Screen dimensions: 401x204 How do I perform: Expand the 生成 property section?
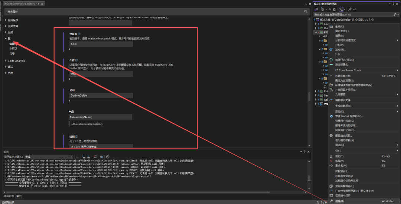(x=6, y=32)
